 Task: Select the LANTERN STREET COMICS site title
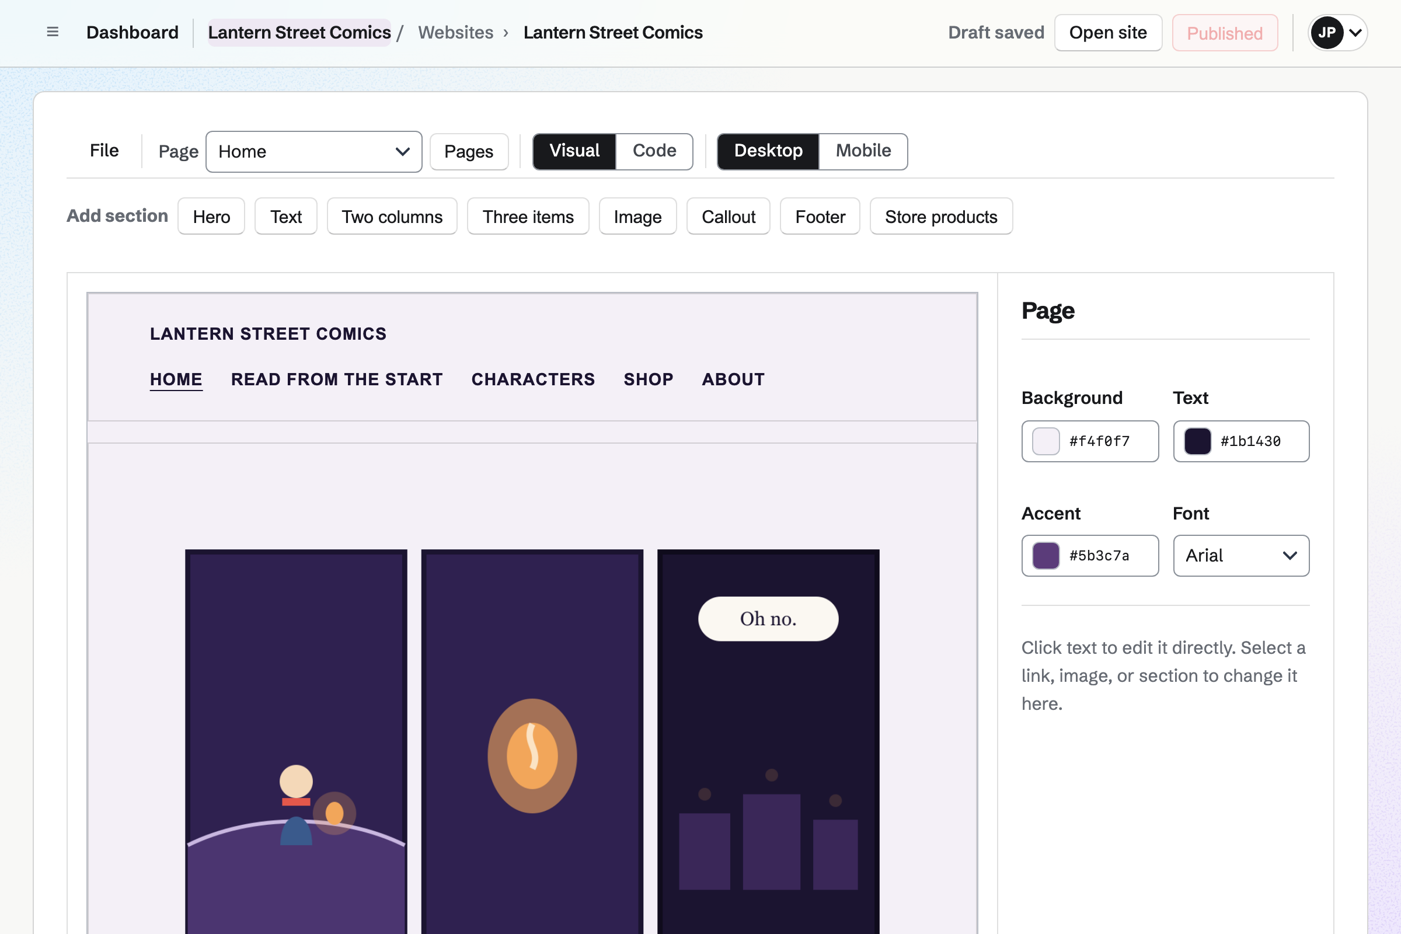(268, 333)
